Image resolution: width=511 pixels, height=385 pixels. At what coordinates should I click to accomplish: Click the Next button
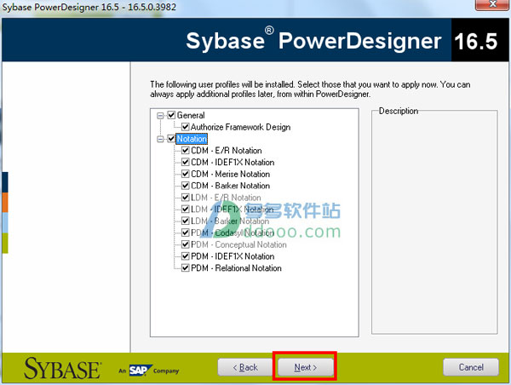[306, 367]
